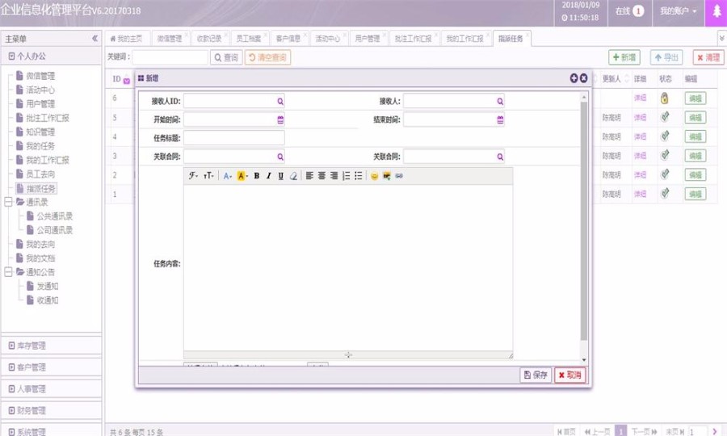The height and width of the screenshot is (436, 727).
Task: Open 收通知 in sidebar tree
Action: [48, 300]
